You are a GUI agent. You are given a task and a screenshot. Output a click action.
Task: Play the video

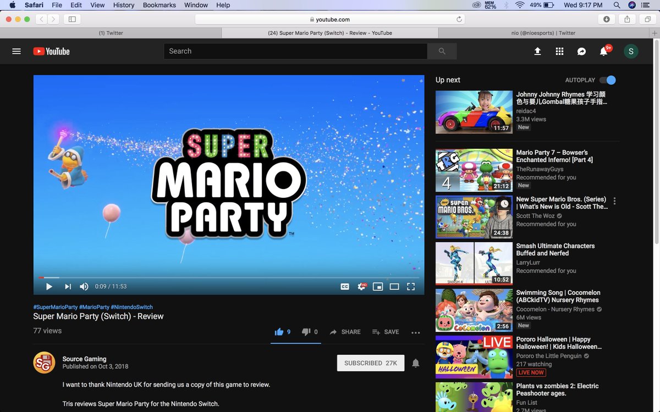click(49, 286)
